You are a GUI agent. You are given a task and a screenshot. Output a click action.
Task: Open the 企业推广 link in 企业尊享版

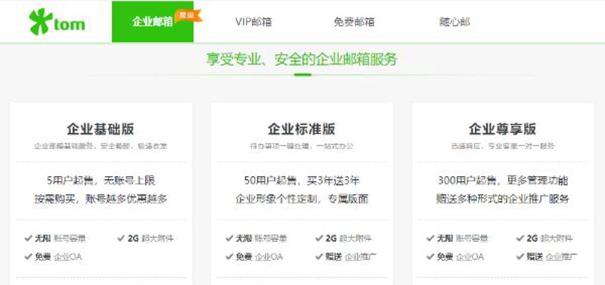562,257
